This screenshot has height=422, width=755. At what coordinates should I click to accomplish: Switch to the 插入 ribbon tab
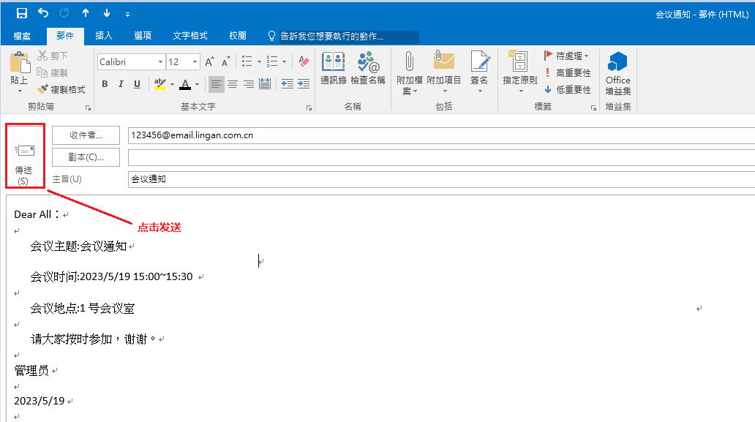click(x=104, y=36)
